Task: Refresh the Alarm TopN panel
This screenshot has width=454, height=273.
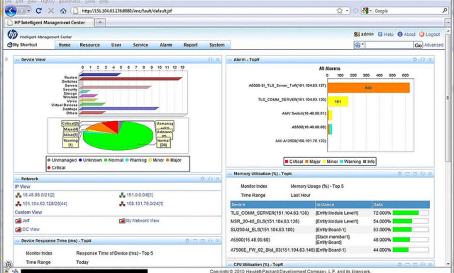Action: click(x=423, y=60)
